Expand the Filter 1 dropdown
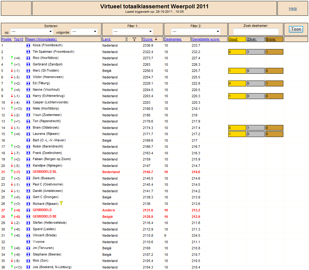 click(x=133, y=31)
